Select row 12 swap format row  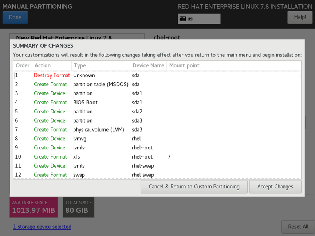pos(157,175)
